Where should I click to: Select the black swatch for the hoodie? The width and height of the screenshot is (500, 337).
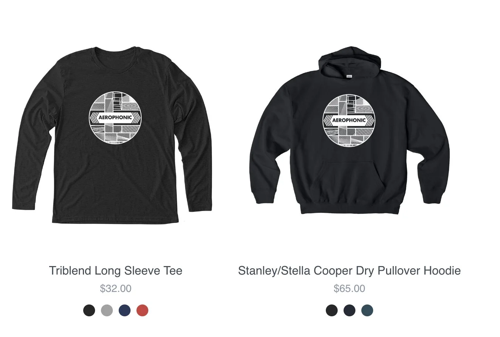pyautogui.click(x=332, y=310)
